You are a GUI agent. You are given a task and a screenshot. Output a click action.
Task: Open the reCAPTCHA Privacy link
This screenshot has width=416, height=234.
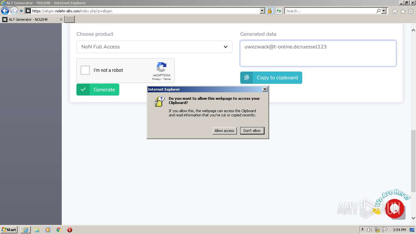coord(156,79)
